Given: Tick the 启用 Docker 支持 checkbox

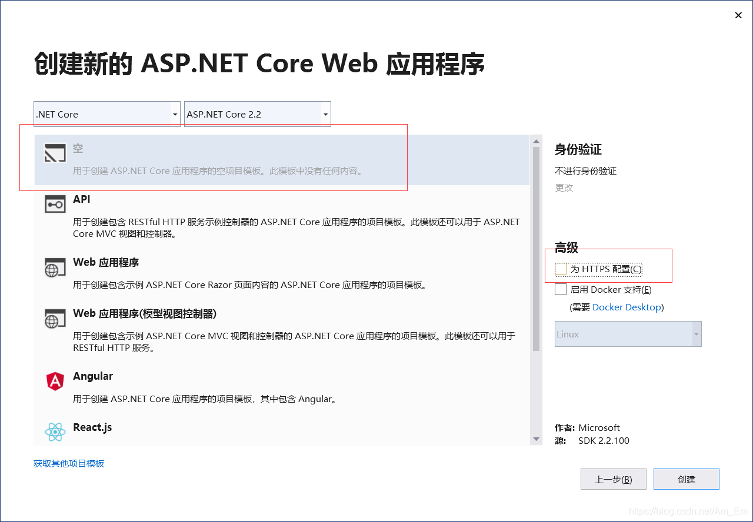Looking at the screenshot, I should tap(561, 289).
